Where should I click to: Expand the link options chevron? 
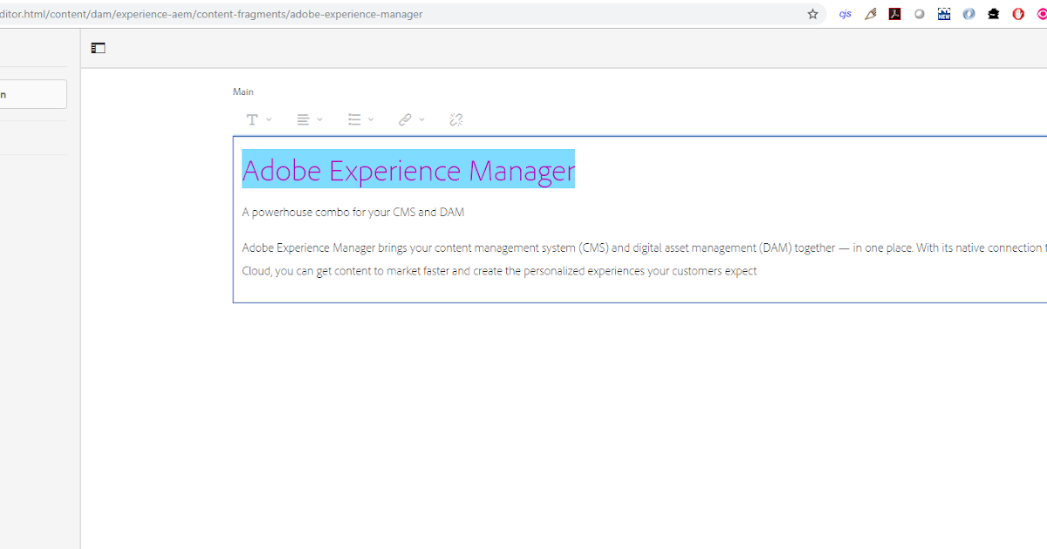(421, 119)
